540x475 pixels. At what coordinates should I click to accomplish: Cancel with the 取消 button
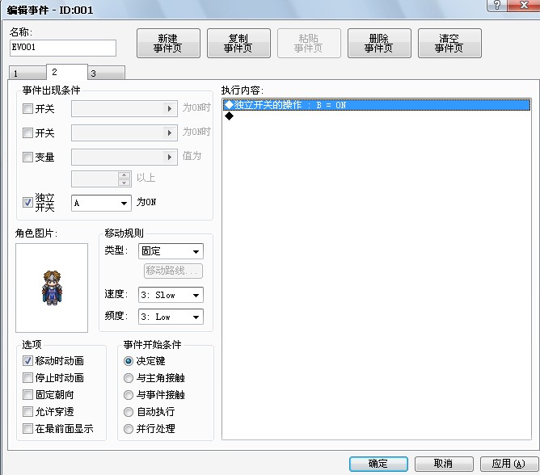point(444,464)
